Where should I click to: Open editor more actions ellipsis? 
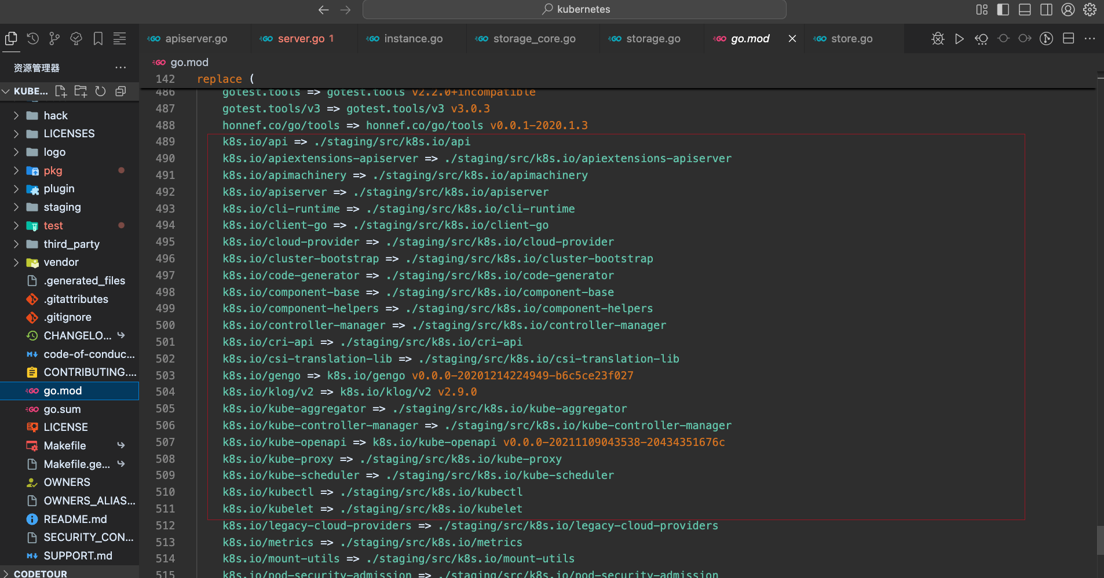[1090, 39]
